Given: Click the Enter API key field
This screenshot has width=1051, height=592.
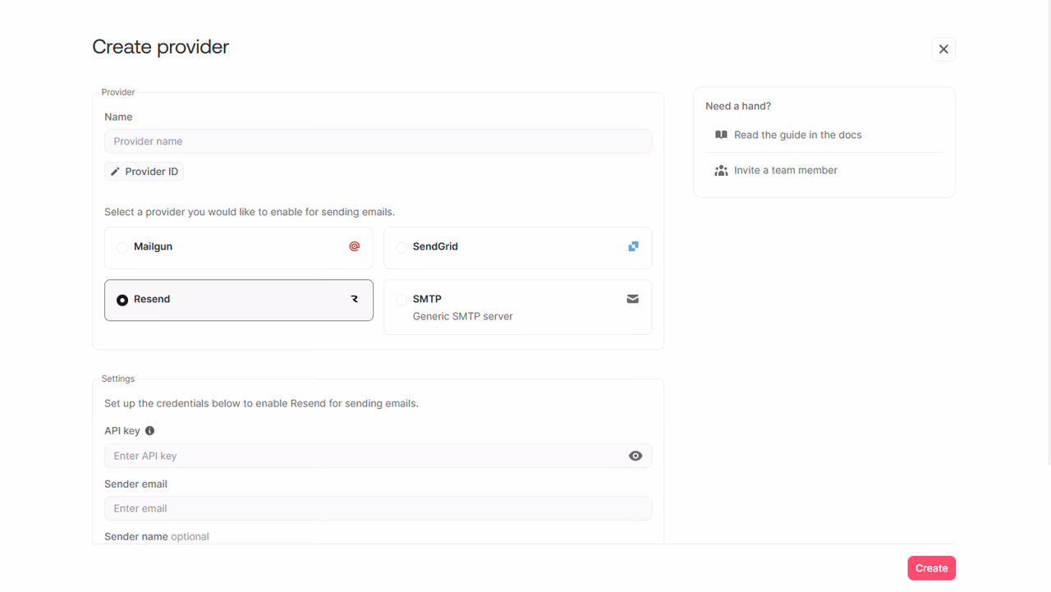Looking at the screenshot, I should tap(378, 456).
